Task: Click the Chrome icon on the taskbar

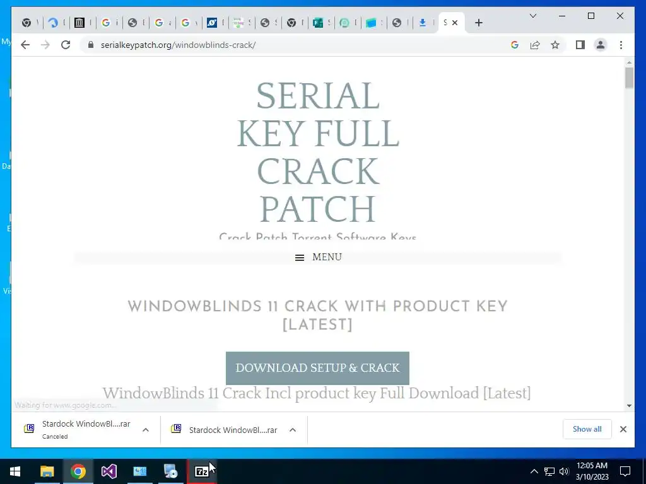Action: click(78, 471)
